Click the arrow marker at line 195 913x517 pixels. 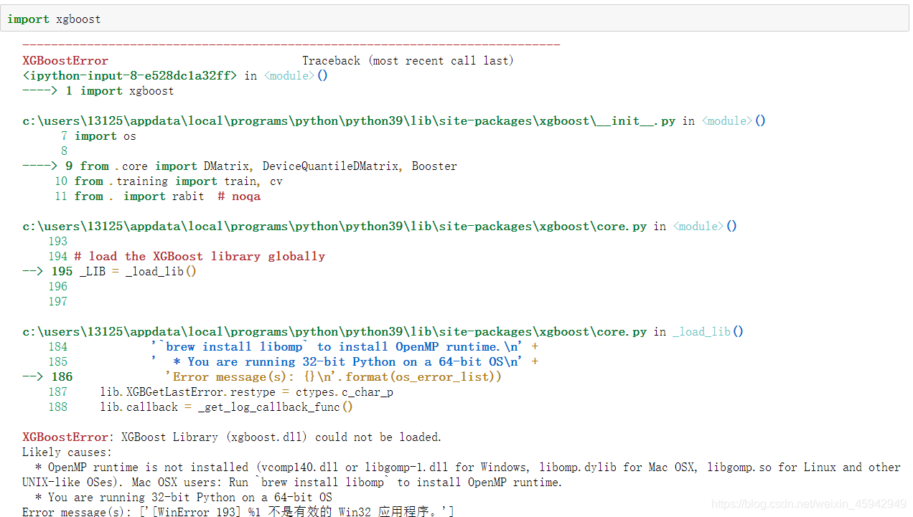(x=32, y=271)
